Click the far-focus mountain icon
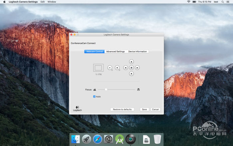Screen dimensions: 233x146 [95, 89]
